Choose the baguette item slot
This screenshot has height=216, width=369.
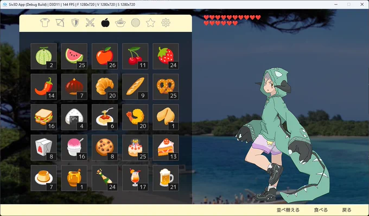(135, 87)
